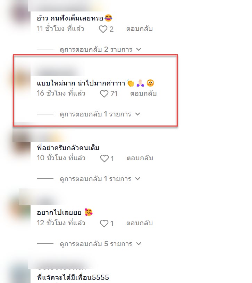Click username above 'แบบใหม่มาก' comment
252x283 pixels.
57,72
